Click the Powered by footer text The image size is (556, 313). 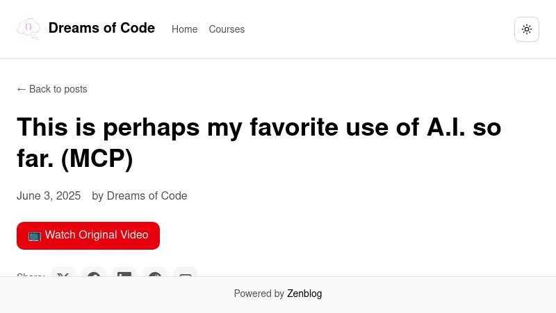point(259,294)
